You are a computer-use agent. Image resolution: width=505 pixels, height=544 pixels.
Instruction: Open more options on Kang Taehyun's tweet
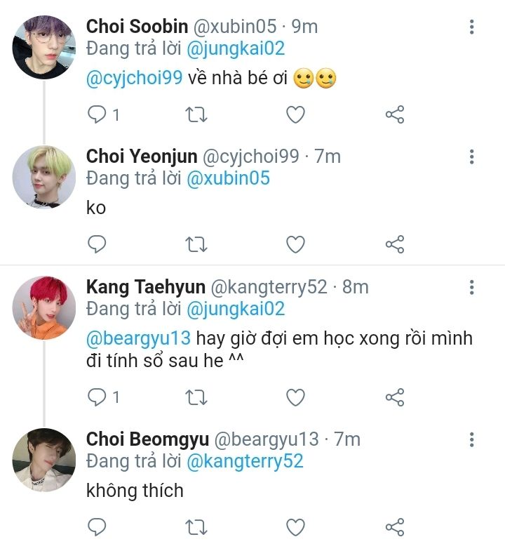pyautogui.click(x=471, y=286)
